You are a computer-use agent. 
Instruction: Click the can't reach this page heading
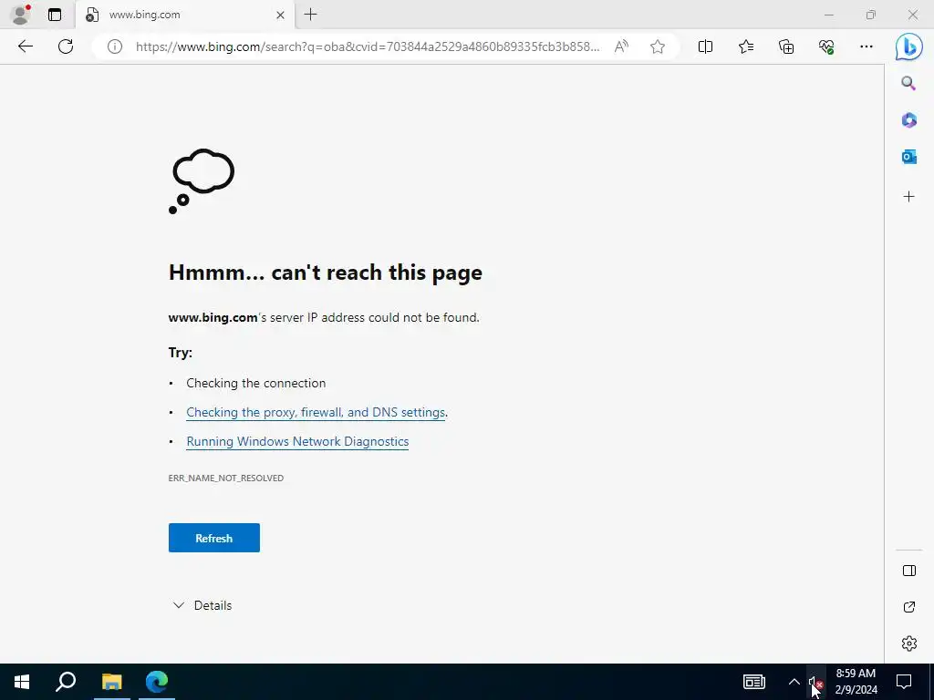pos(326,273)
